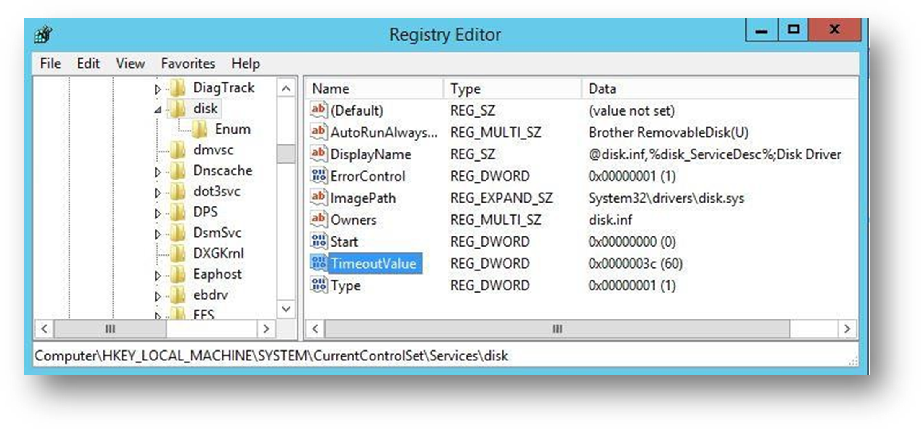Select the Enum tree item label

coord(233,129)
